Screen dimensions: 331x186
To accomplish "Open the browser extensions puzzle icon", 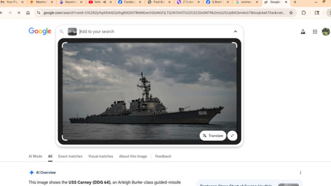I will [303, 13].
